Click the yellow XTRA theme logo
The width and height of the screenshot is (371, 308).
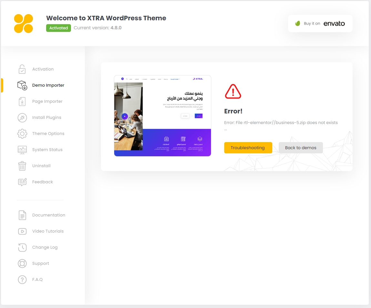click(24, 24)
